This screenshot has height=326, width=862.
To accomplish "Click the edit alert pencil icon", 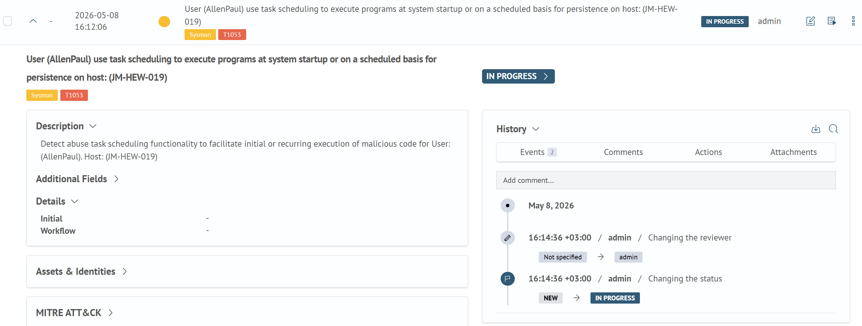I will 810,21.
